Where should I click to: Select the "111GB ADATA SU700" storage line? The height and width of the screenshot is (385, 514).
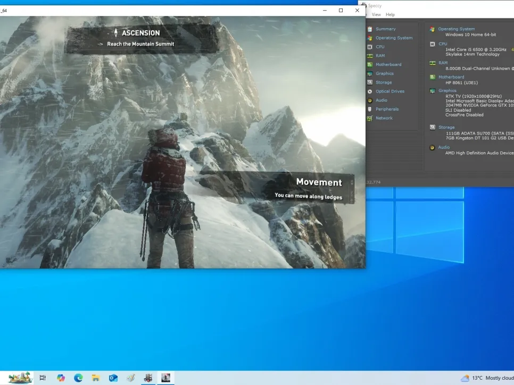480,133
